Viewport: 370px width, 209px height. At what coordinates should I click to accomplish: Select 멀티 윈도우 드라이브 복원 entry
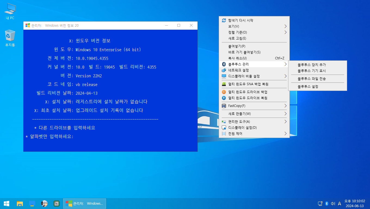254,98
